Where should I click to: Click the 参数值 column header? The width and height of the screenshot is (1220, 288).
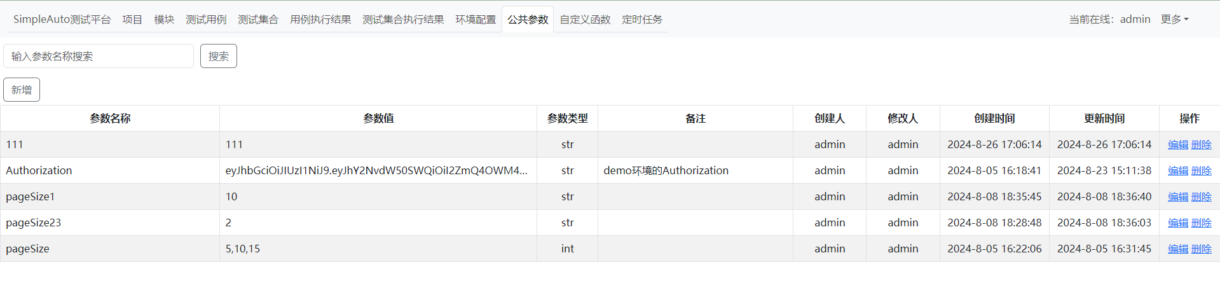click(378, 118)
